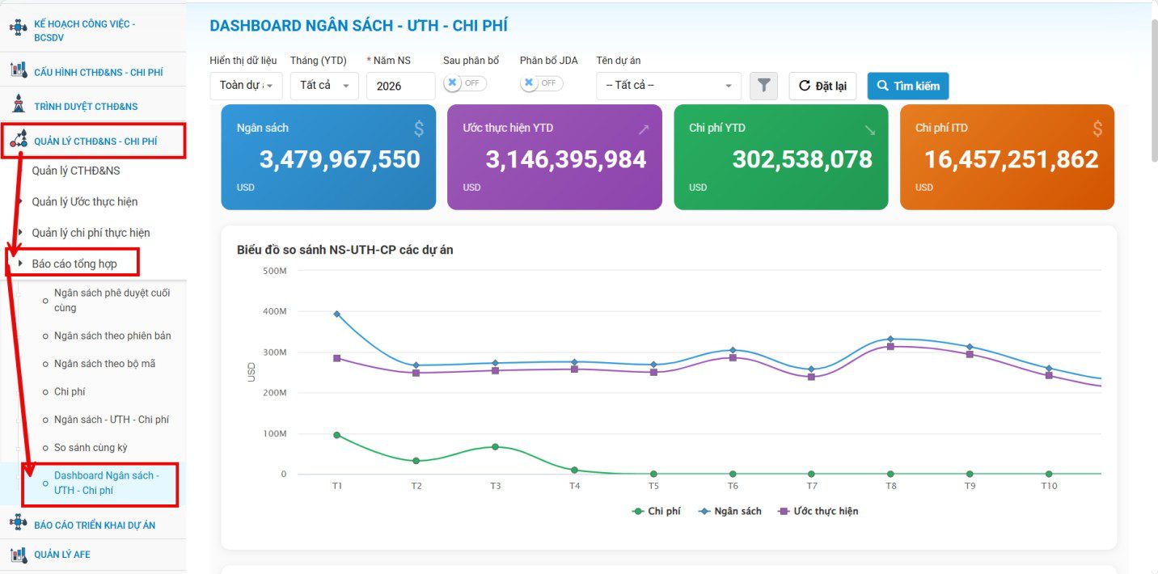Click the Đặt lại reset button

click(x=822, y=86)
